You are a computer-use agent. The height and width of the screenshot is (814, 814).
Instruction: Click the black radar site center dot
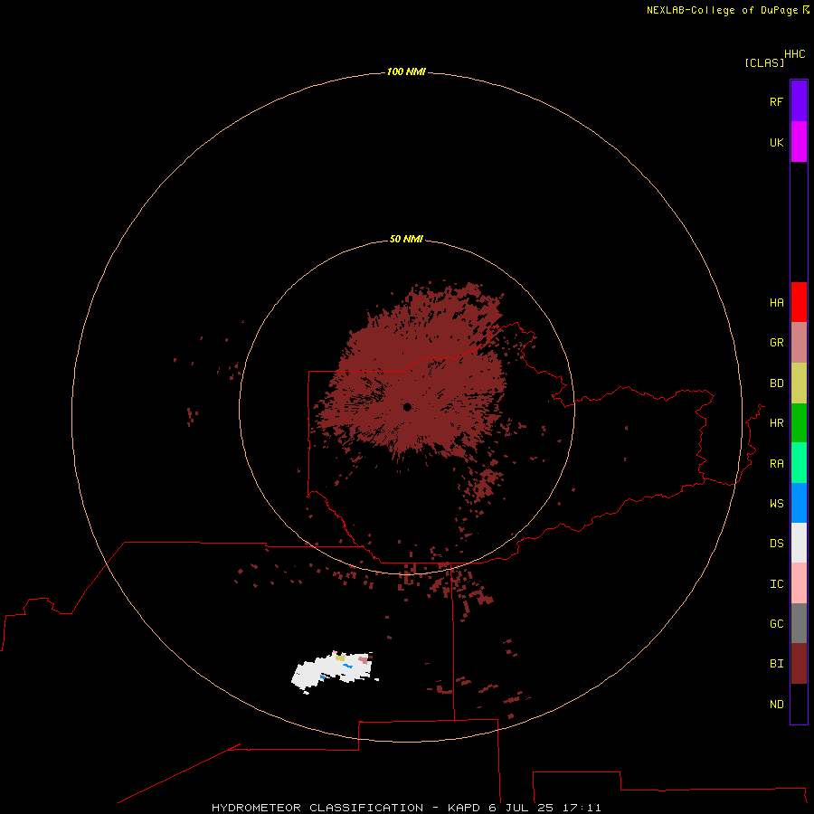pyautogui.click(x=407, y=407)
